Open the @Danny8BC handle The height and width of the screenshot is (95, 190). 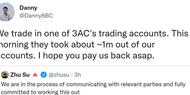point(36,16)
